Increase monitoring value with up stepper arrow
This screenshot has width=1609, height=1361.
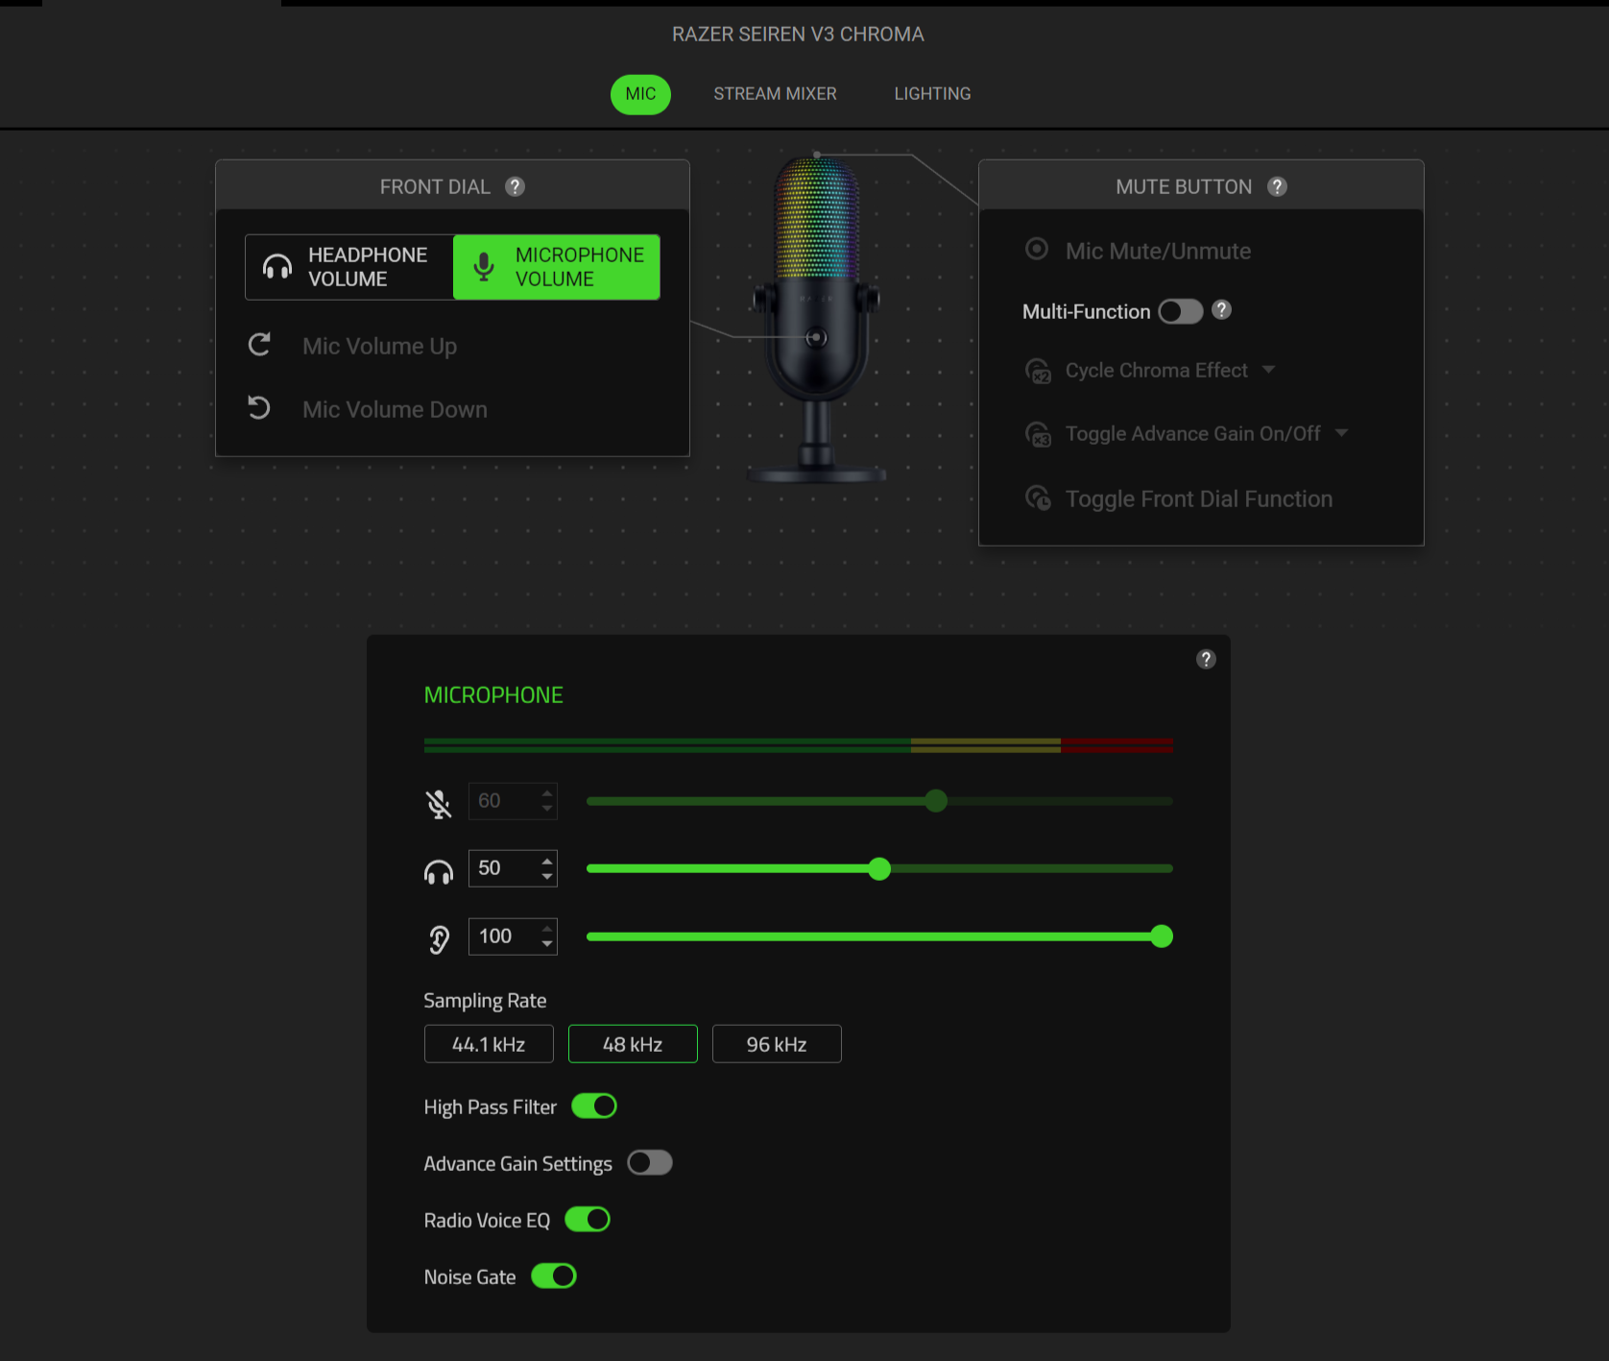pyautogui.click(x=547, y=928)
